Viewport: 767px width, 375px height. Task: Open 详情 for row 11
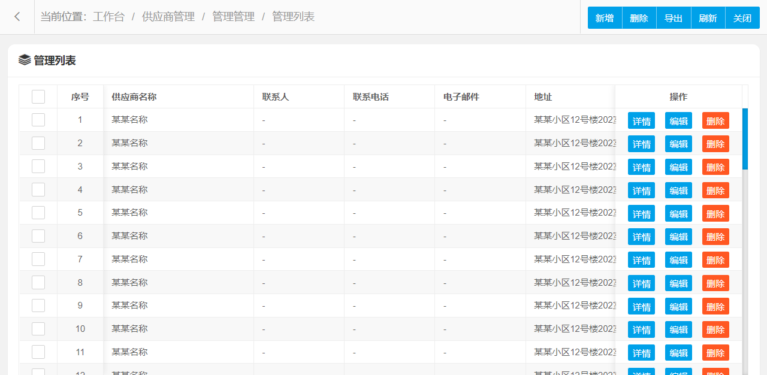tap(641, 353)
